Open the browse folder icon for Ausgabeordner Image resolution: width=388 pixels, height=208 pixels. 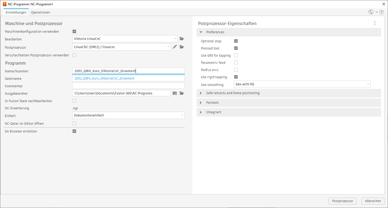[x=182, y=93]
